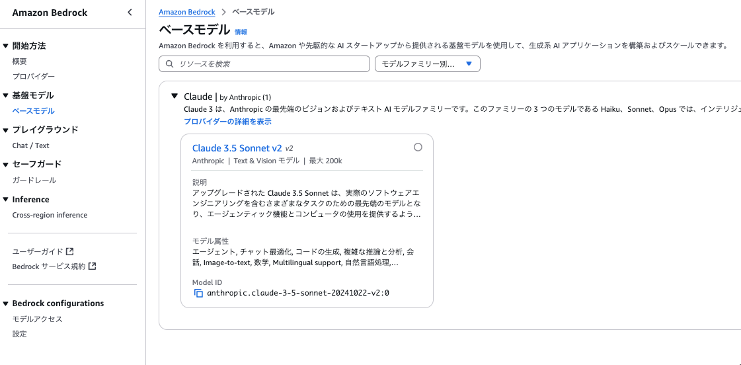Click the リソースを検索 search field
Screen dimensions: 741x365
(x=264, y=64)
